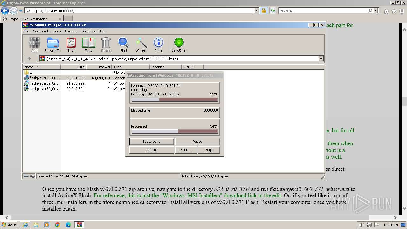Open the recent pages dropdown arrow
This screenshot has height=229, width=407.
pos(21,10)
